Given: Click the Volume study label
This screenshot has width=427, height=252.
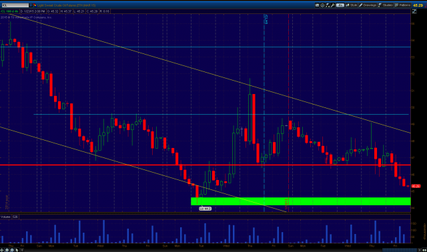Looking at the screenshot, I should (5, 217).
